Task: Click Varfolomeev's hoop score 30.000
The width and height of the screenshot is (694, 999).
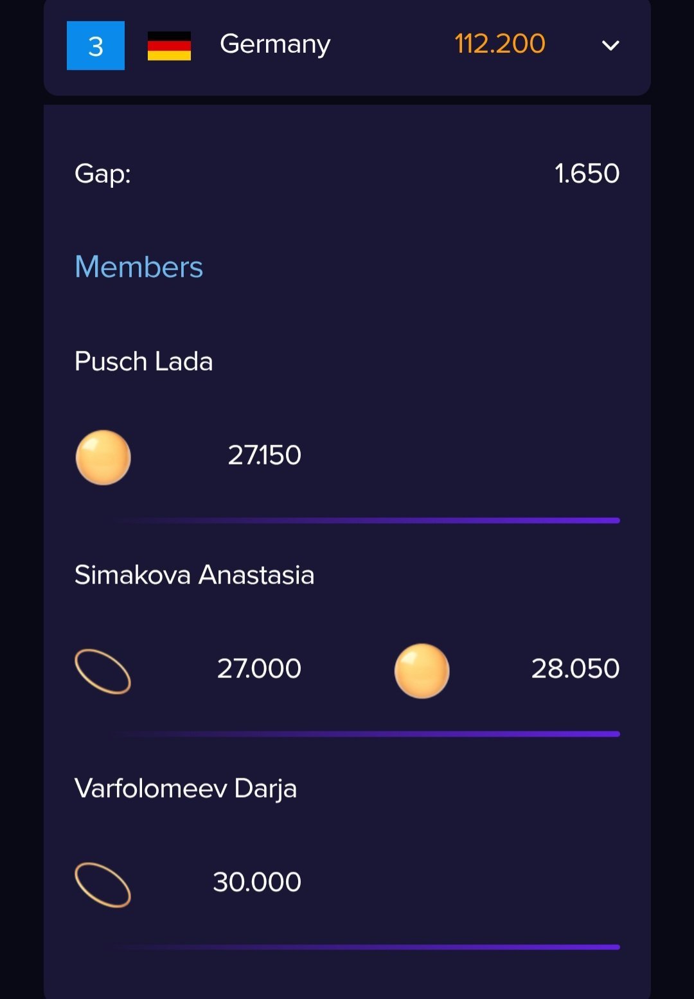Action: click(x=257, y=883)
